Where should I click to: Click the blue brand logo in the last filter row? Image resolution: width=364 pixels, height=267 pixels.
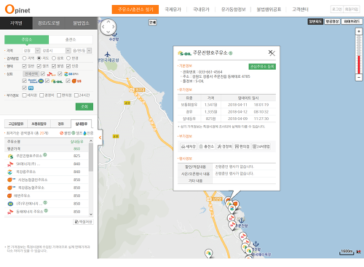(31, 88)
